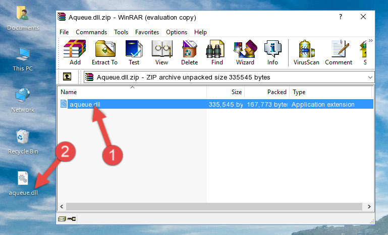Show archive Info icon

click(x=272, y=52)
